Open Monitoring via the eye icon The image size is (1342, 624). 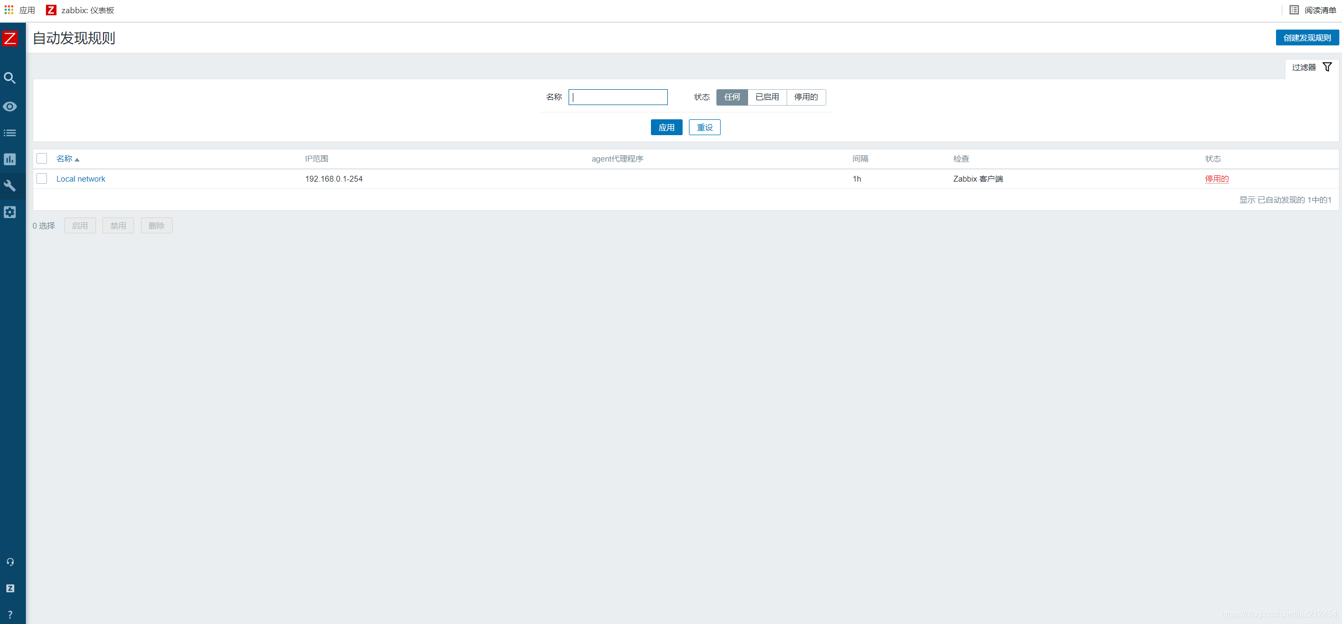[10, 107]
